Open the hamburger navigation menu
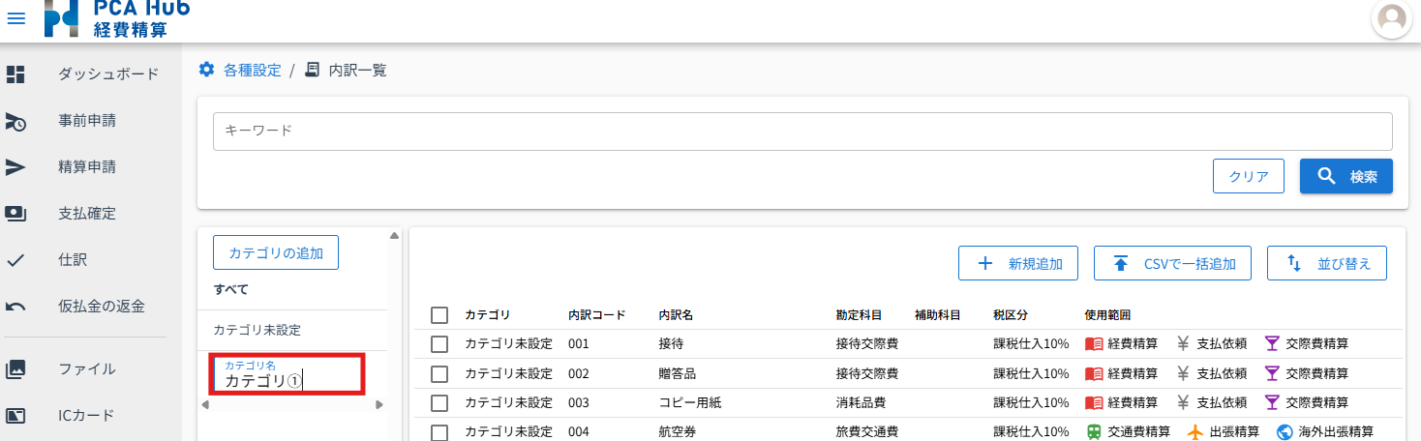This screenshot has height=441, width=1421. (16, 18)
